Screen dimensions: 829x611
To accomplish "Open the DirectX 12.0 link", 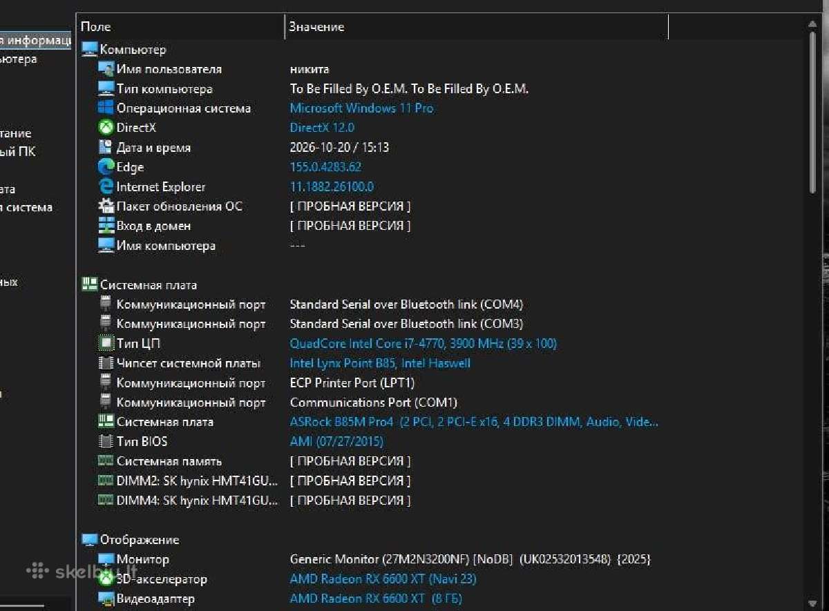I will click(322, 128).
